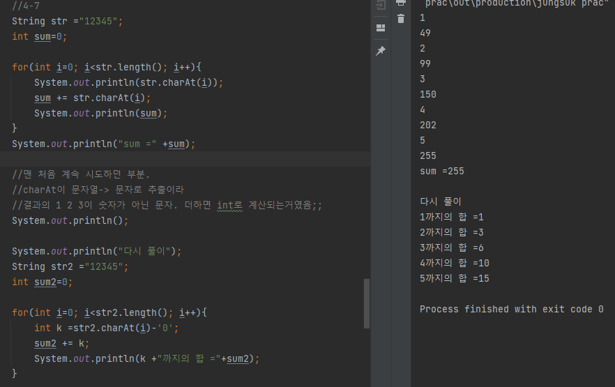Click console output line "255" above sum =255
The width and height of the screenshot is (615, 387).
[428, 155]
